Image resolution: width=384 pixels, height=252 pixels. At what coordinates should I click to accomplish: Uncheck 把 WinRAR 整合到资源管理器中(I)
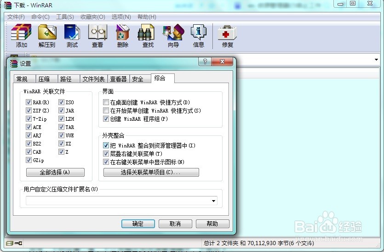(x=106, y=146)
